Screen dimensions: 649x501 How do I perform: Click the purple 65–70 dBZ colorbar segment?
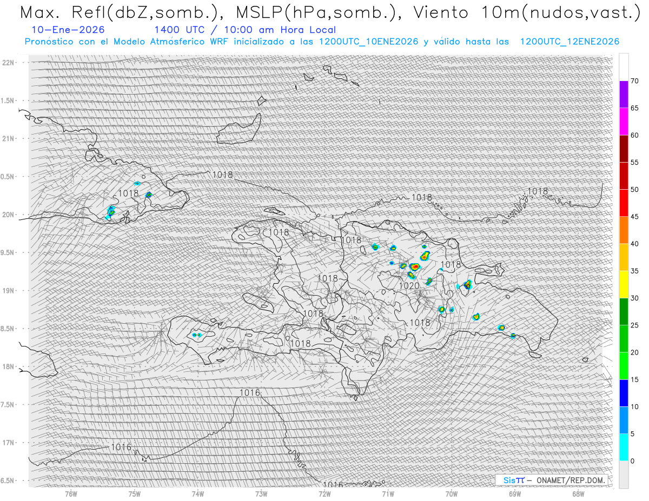point(624,94)
